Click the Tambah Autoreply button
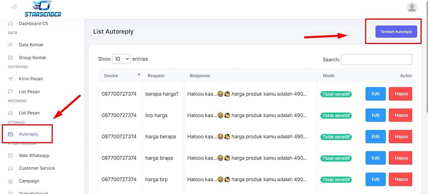Screen dimensions: 428x194 coord(396,32)
